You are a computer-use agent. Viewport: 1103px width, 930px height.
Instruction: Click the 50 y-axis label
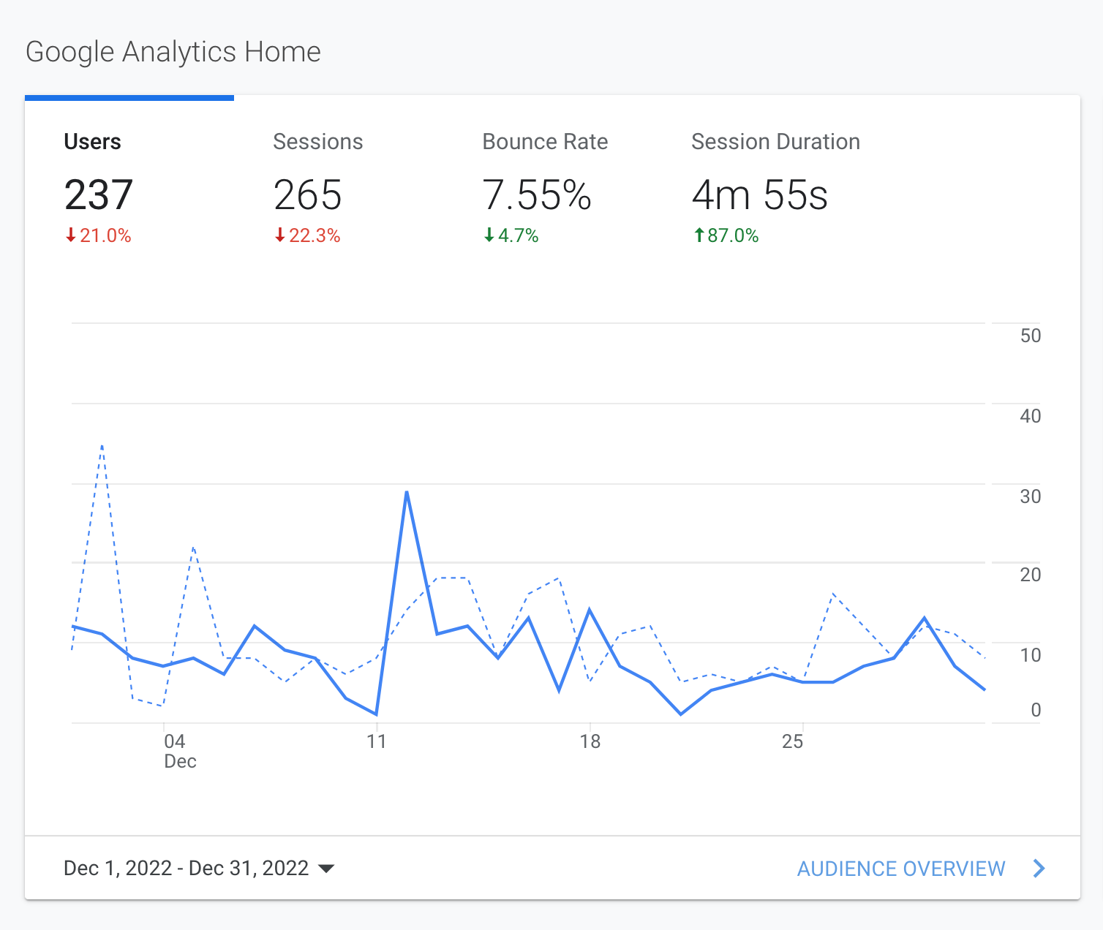tap(1031, 336)
